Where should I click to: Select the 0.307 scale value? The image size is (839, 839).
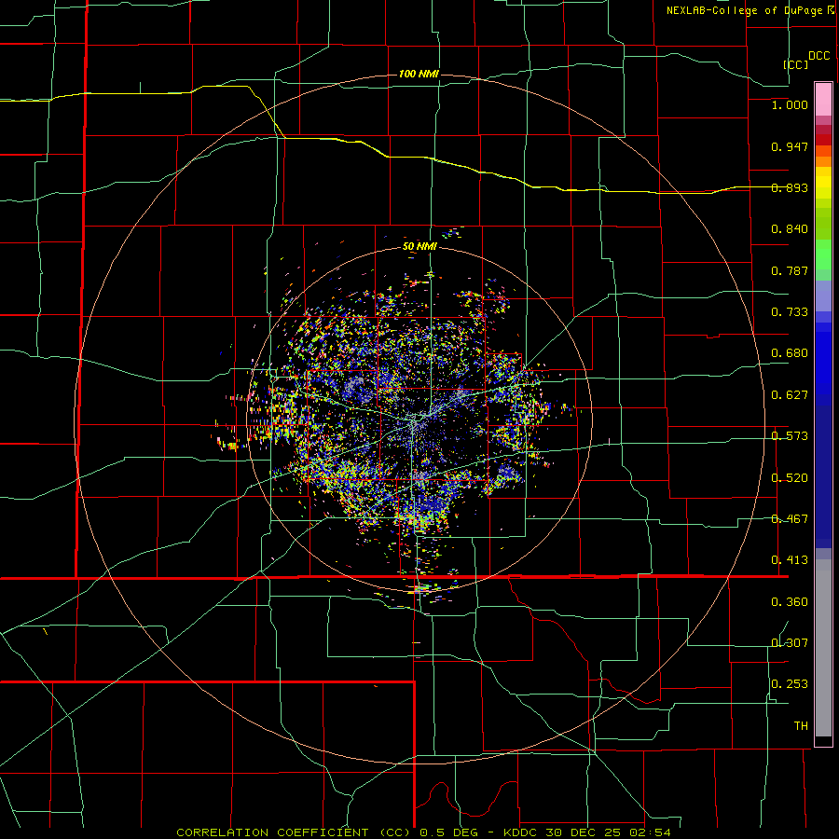click(790, 643)
